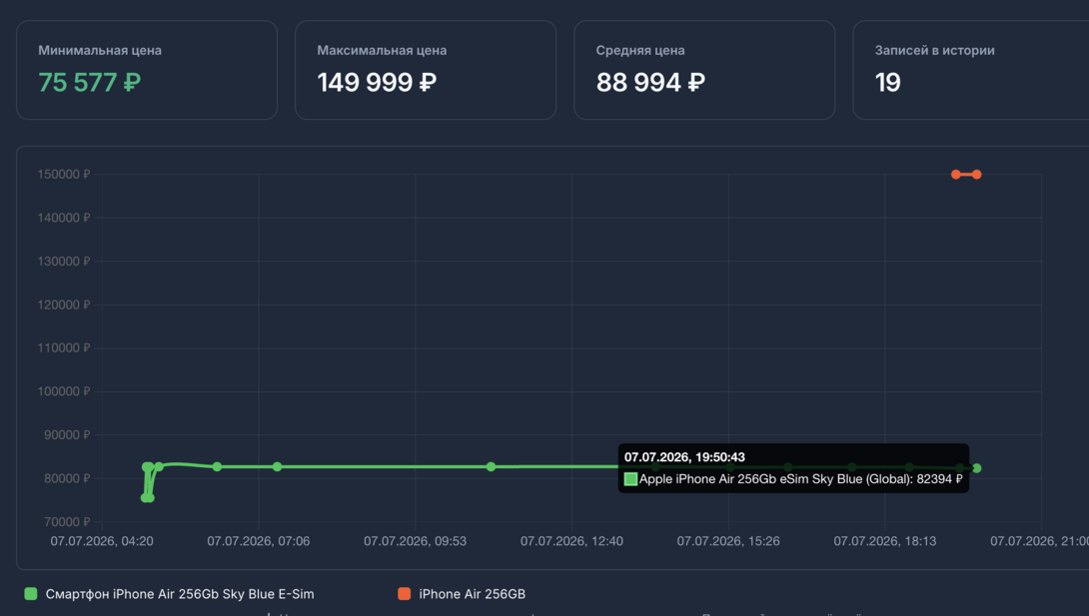Click y-axis label 150000 ₽
Image resolution: width=1089 pixels, height=616 pixels.
tap(64, 174)
